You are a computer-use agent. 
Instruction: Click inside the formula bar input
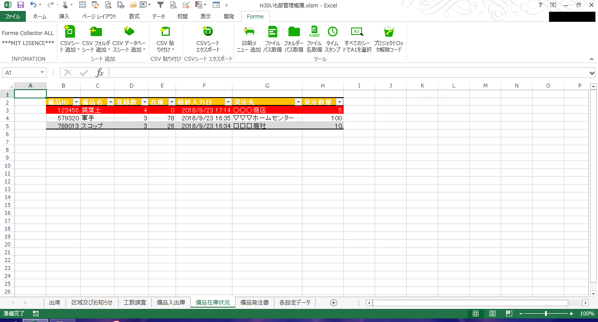[346, 73]
